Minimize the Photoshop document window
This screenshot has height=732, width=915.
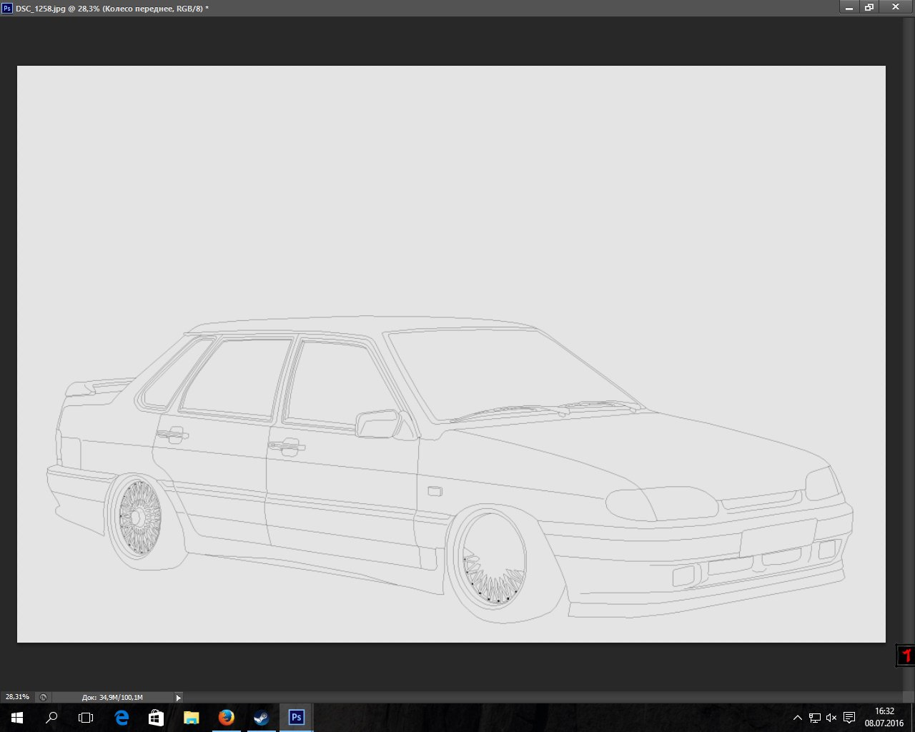coord(849,7)
